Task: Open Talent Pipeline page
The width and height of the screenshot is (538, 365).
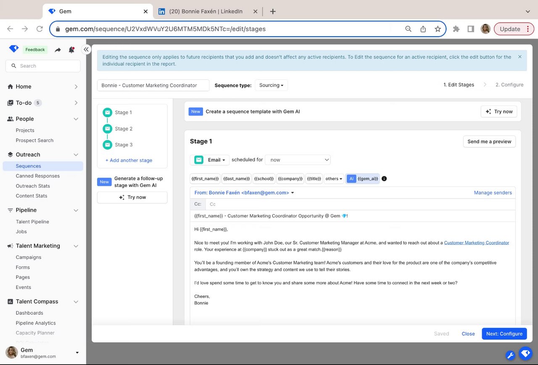Action: [32, 222]
